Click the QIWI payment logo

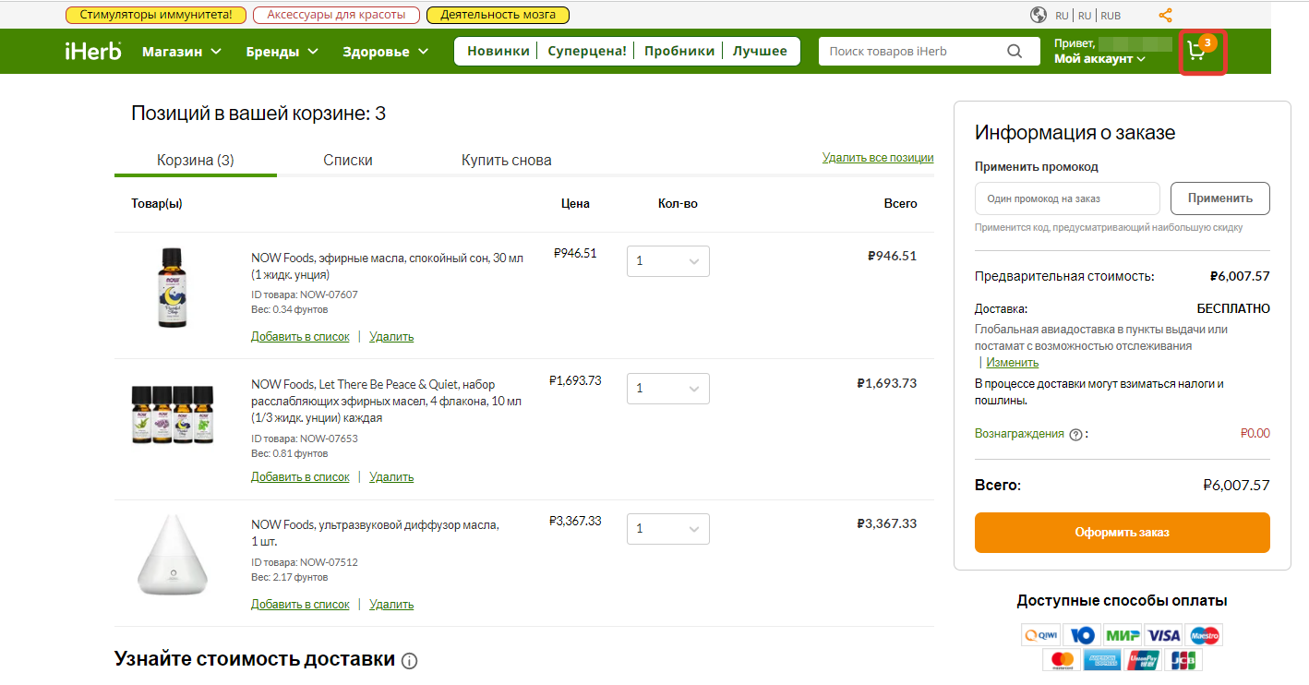(1040, 635)
